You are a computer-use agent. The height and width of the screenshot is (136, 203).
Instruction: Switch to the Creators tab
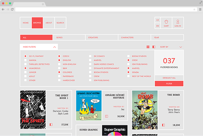101,38
